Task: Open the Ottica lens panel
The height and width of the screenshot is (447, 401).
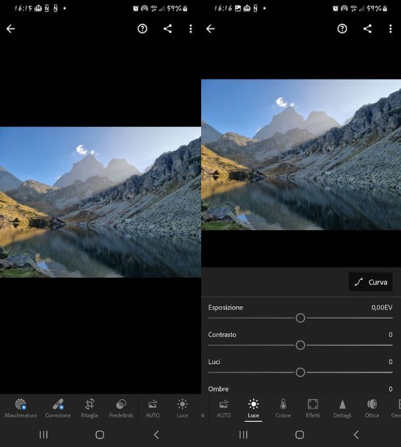Action: tap(372, 407)
